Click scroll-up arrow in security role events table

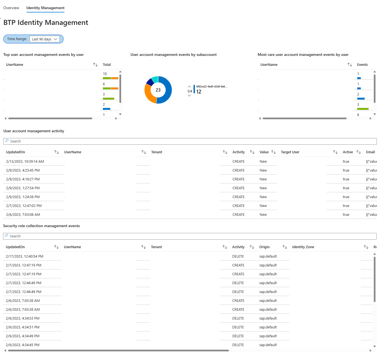point(375,254)
